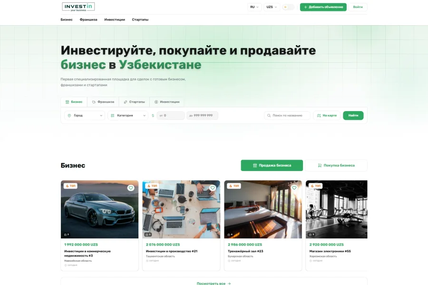Open the UZS currency dropdown
This screenshot has height=285, width=428.
272,7
